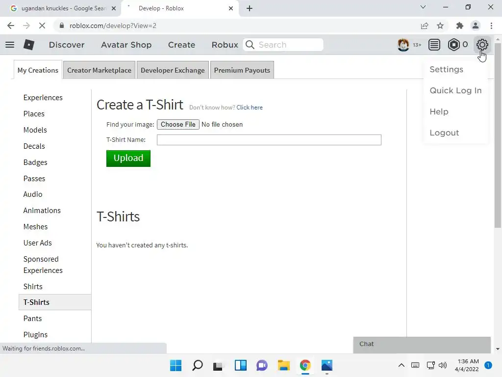Open the avatar profile picture

click(403, 45)
